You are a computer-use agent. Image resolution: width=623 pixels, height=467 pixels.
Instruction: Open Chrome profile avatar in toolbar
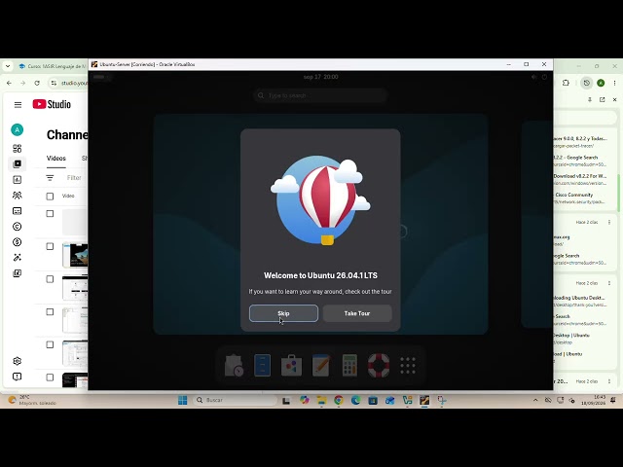(601, 83)
